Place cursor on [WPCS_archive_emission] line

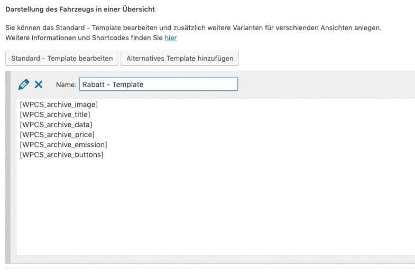(x=63, y=145)
